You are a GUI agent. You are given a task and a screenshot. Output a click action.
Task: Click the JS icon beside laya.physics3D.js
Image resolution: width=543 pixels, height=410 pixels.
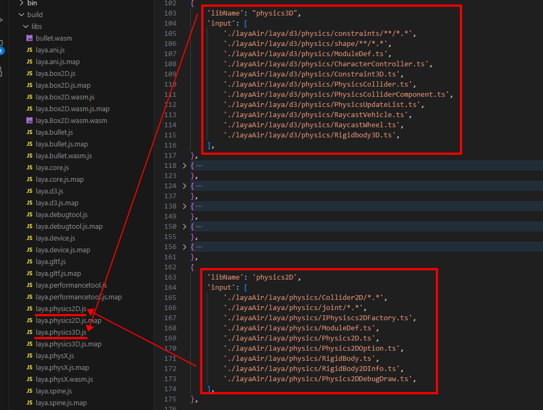point(29,332)
